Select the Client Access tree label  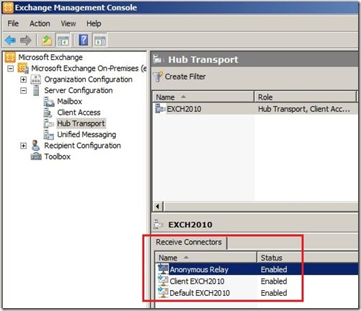click(x=79, y=113)
